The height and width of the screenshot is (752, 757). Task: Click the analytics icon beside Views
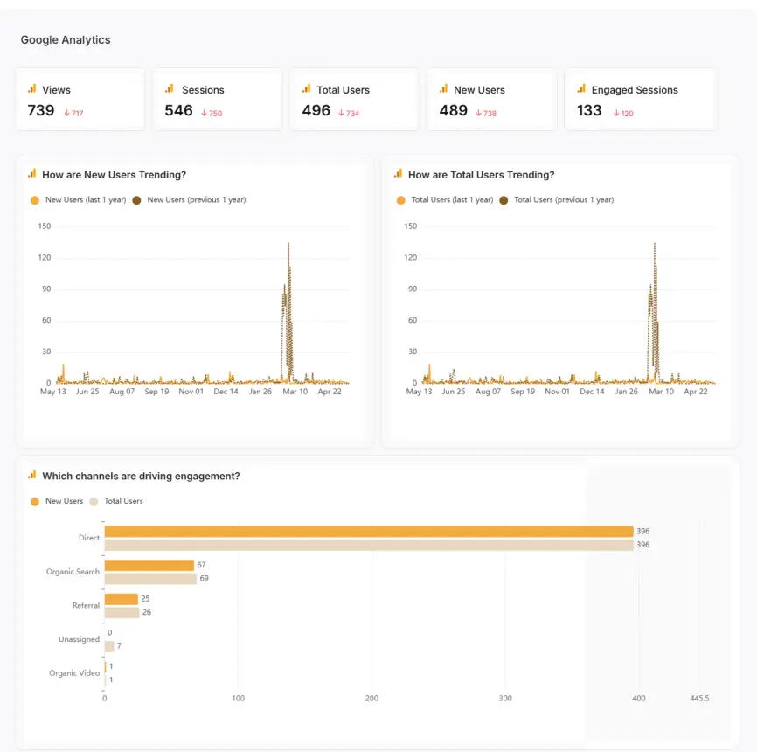coord(32,88)
